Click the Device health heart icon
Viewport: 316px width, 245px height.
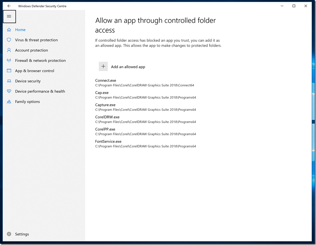tap(9, 91)
